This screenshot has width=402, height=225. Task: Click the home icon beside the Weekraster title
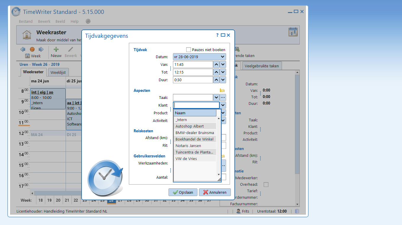pyautogui.click(x=27, y=35)
